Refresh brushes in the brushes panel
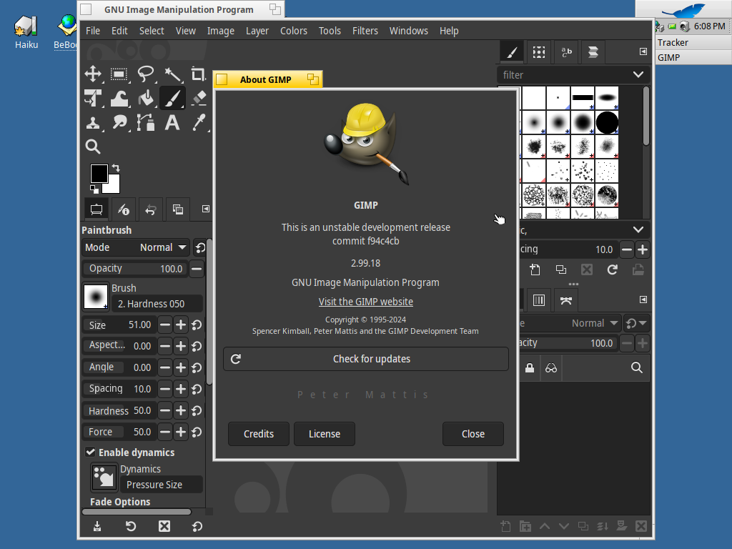 pos(612,269)
